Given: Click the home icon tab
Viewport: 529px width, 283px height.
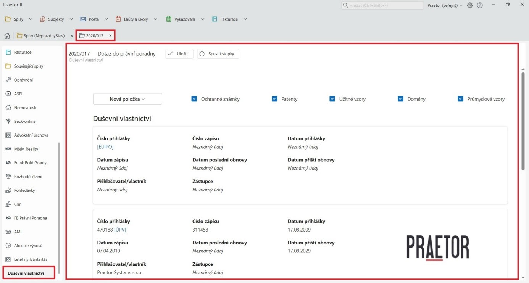Looking at the screenshot, I should 7,36.
